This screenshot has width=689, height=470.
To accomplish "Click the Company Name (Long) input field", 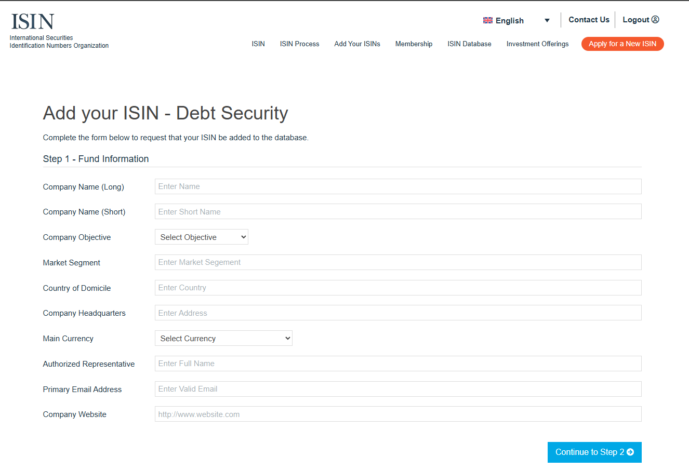I will tap(398, 186).
